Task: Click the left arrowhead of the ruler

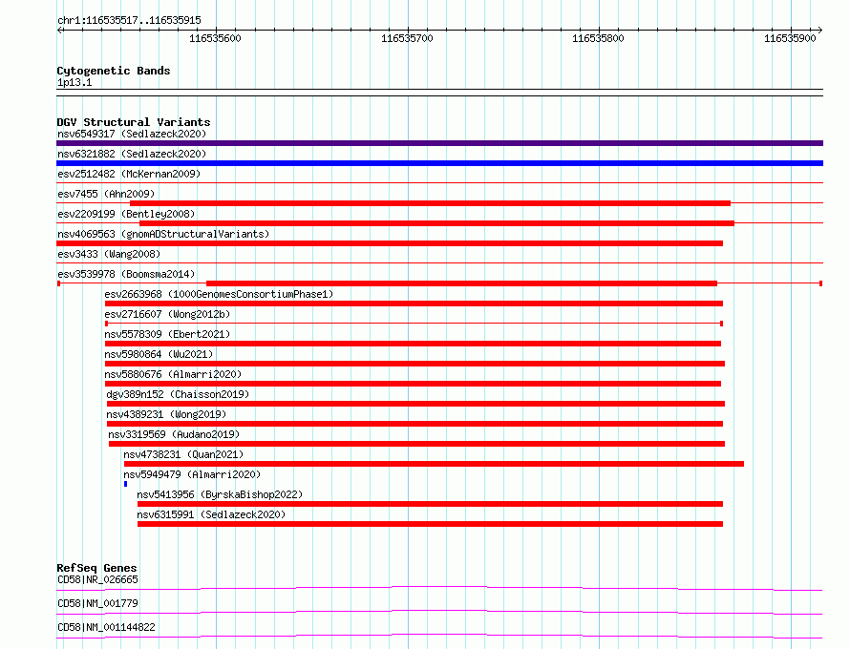Action: coord(59,30)
